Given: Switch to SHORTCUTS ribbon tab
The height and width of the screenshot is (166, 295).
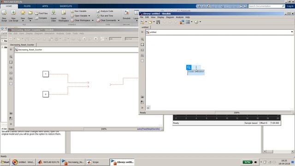Looking at the screenshot, I should click(x=66, y=6).
